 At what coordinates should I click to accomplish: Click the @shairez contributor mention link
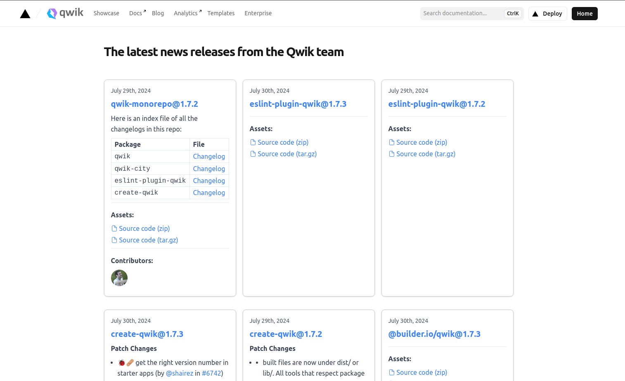click(x=180, y=373)
